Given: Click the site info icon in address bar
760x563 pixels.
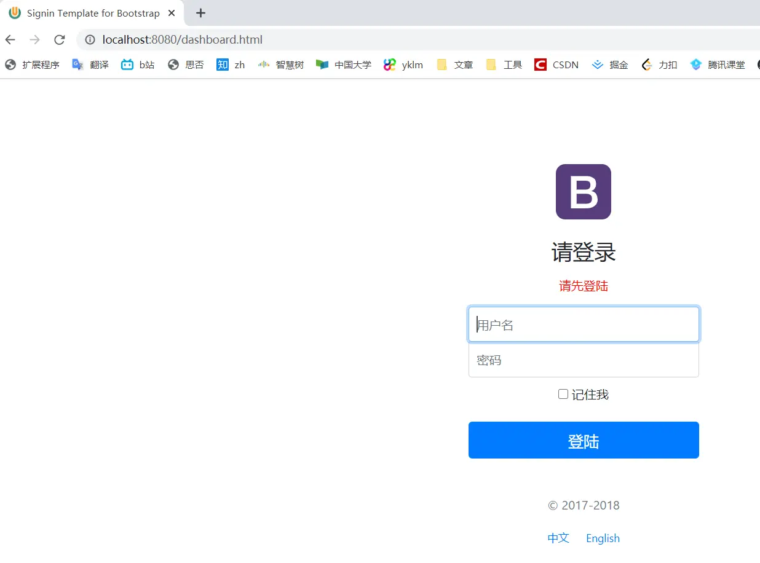Looking at the screenshot, I should tap(90, 40).
